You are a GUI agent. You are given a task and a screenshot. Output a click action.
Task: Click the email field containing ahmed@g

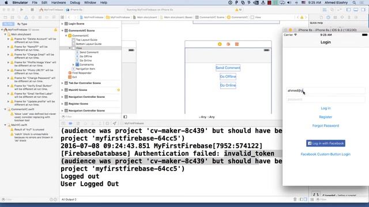click(x=326, y=91)
